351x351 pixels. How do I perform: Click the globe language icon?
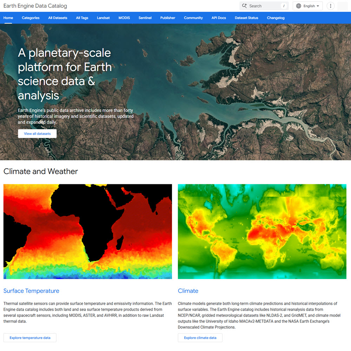(x=298, y=6)
